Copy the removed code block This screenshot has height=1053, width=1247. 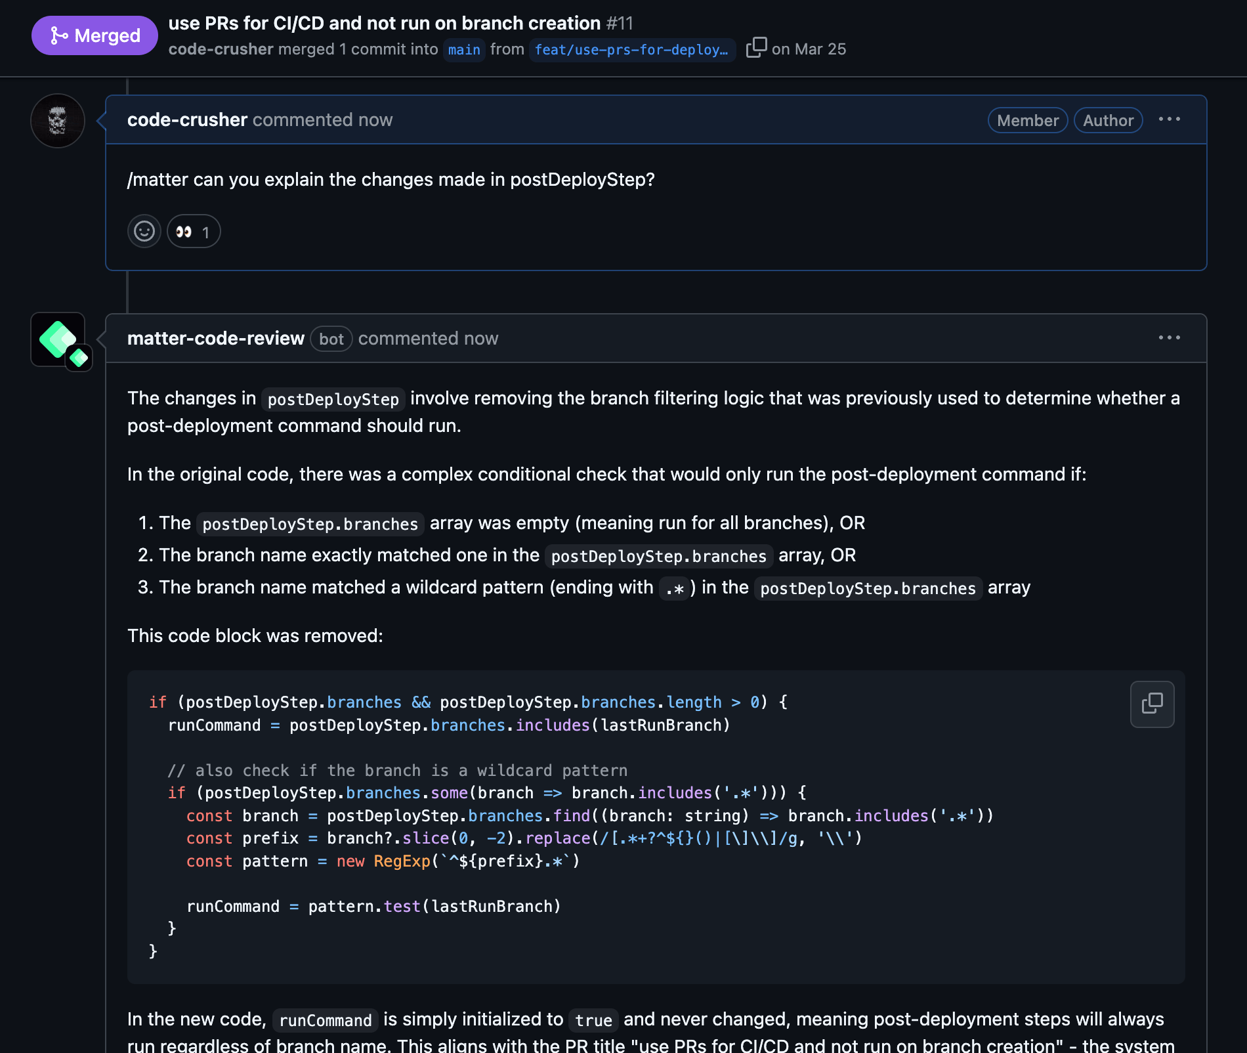coord(1152,704)
